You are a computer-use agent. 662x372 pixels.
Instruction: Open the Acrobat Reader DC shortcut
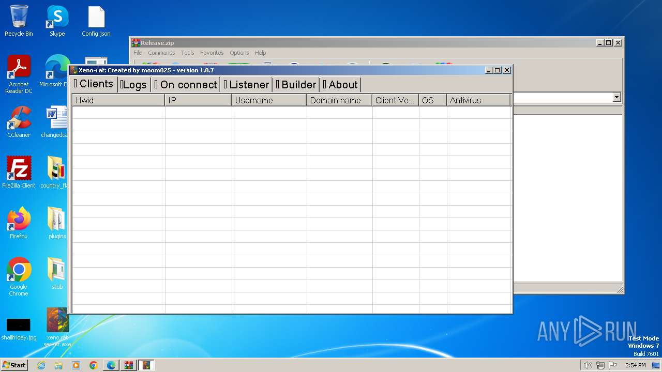point(19,74)
